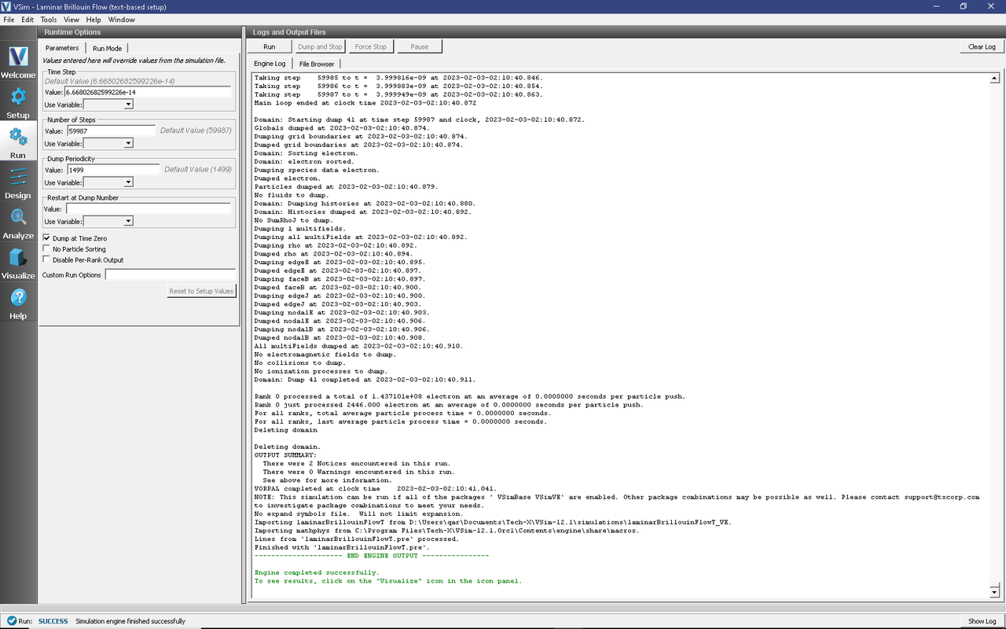Open Number of Steps Use Variable dropdown
The height and width of the screenshot is (629, 1006).
click(108, 144)
